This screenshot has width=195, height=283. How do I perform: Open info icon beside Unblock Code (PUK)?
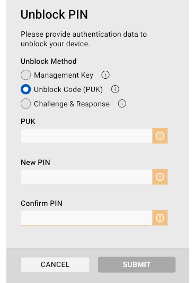pyautogui.click(x=115, y=89)
